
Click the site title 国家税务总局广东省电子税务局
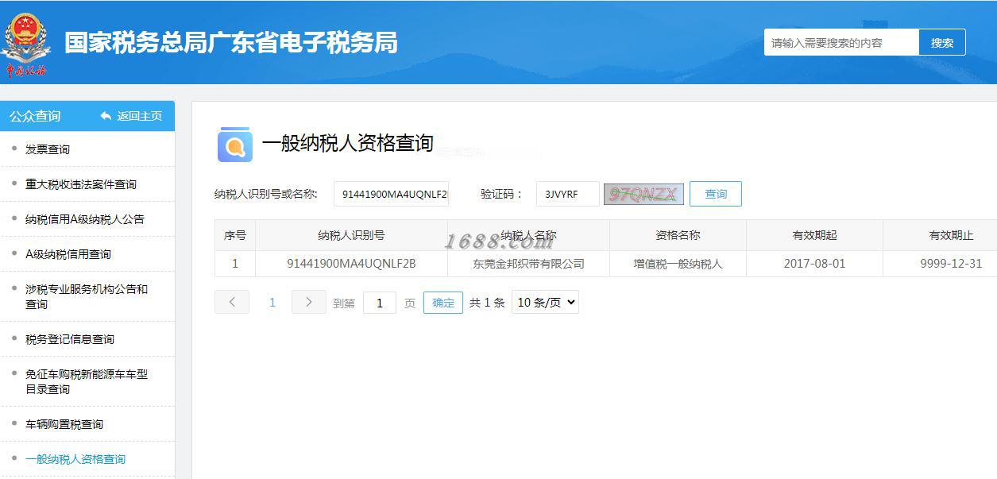coord(231,43)
